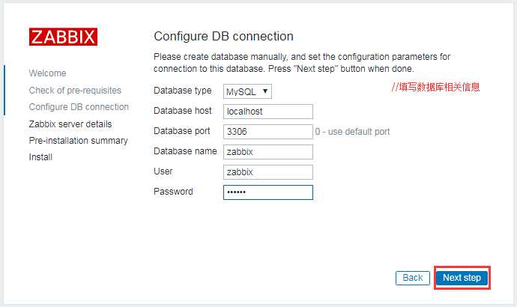The width and height of the screenshot is (517, 307).
Task: Focus the Password field
Action: [267, 192]
